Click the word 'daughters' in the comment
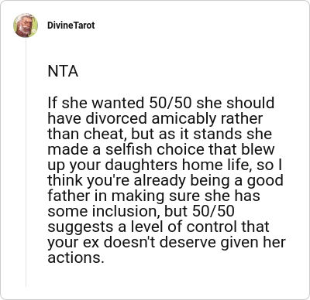The width and height of the screenshot is (310, 300). (141, 165)
